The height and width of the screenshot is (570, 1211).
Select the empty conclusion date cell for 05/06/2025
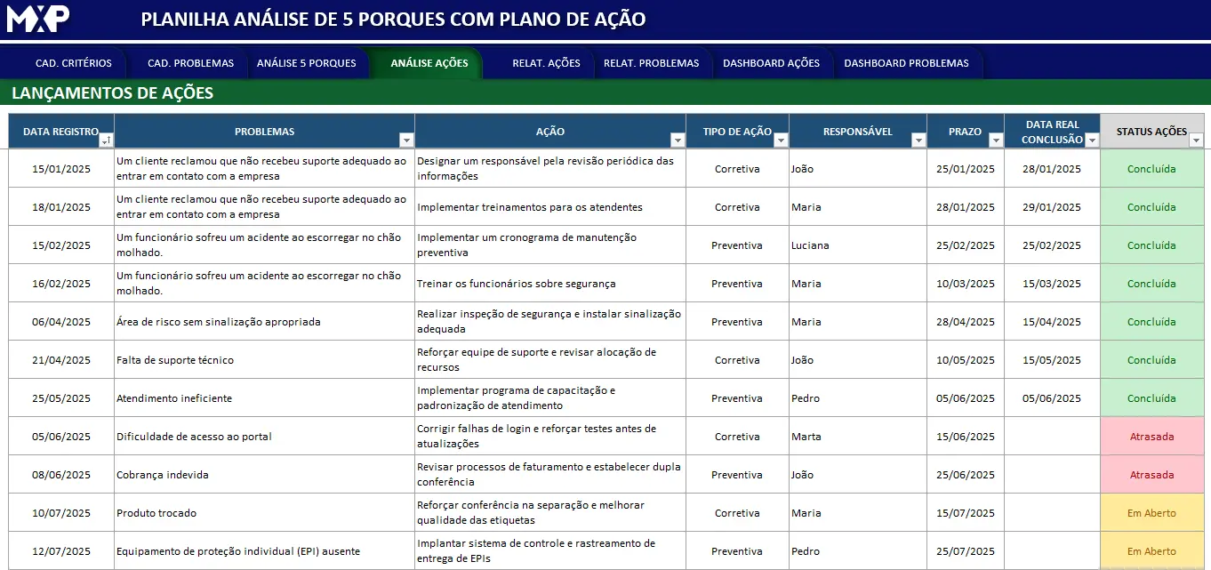pyautogui.click(x=1052, y=437)
